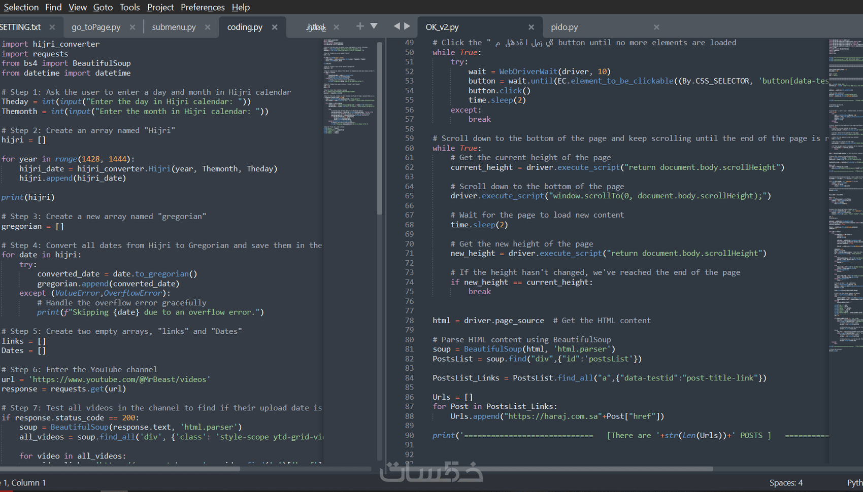Open the Project menu
863x492 pixels.
coord(160,7)
